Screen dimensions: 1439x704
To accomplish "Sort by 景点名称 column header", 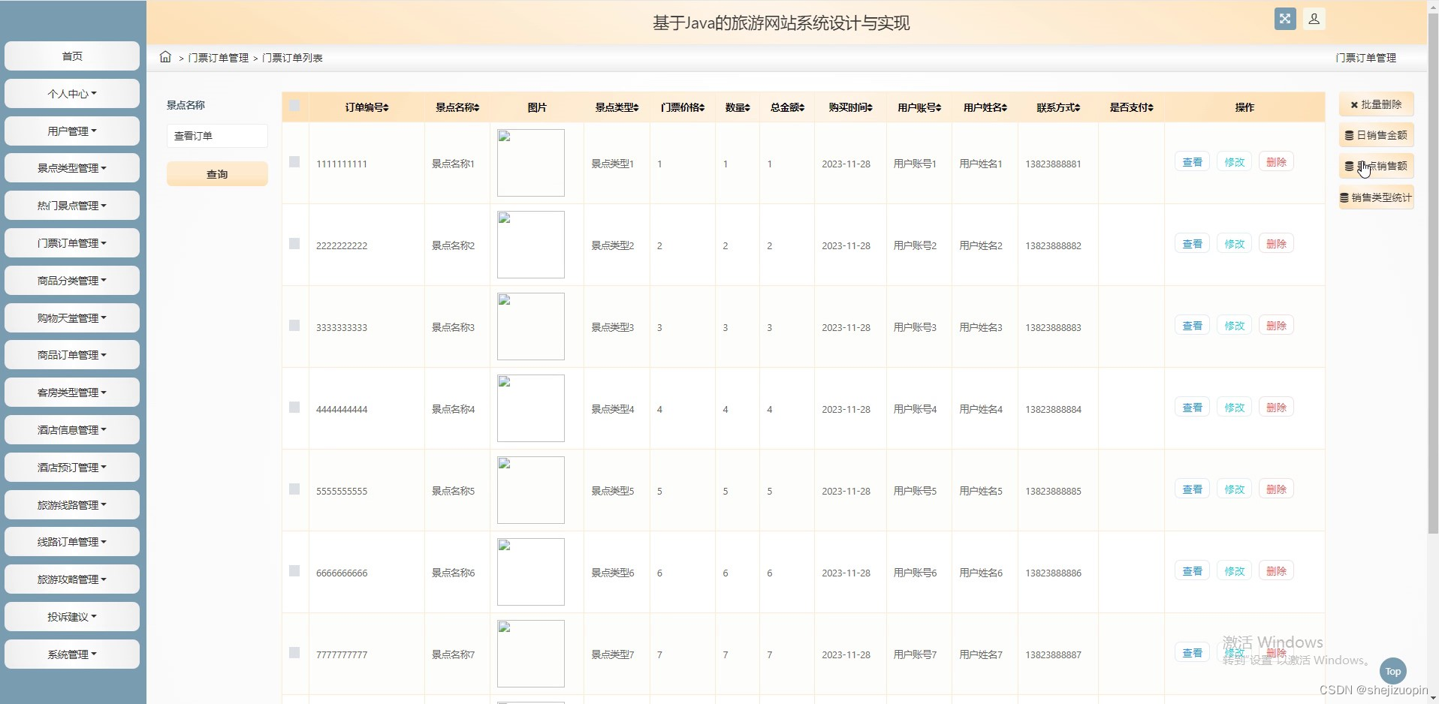I will 457,107.
